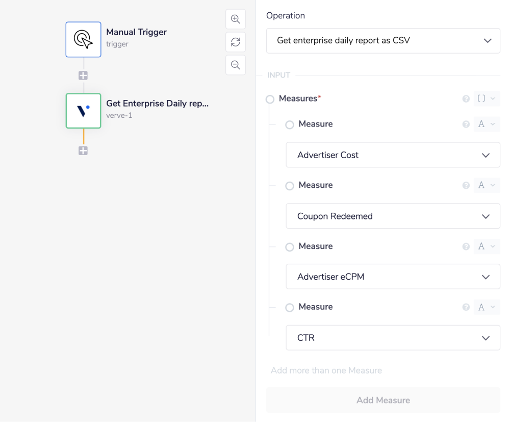Image resolution: width=510 pixels, height=422 pixels.
Task: Click the plus icon below Manual Trigger
Action: pos(83,75)
